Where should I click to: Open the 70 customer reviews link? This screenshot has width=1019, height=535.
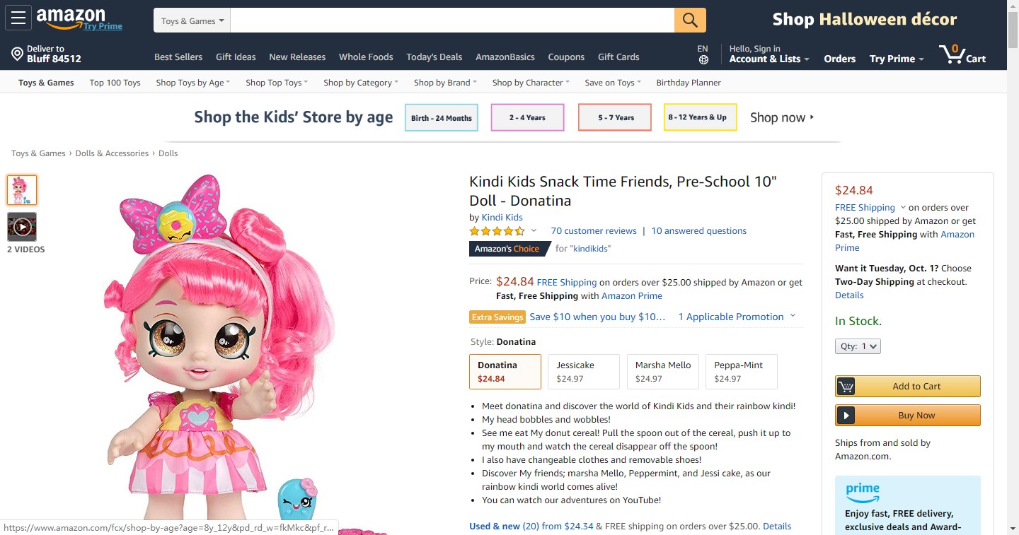(x=594, y=231)
